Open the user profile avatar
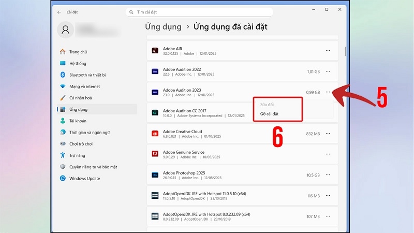This screenshot has width=414, height=233. 65,30
